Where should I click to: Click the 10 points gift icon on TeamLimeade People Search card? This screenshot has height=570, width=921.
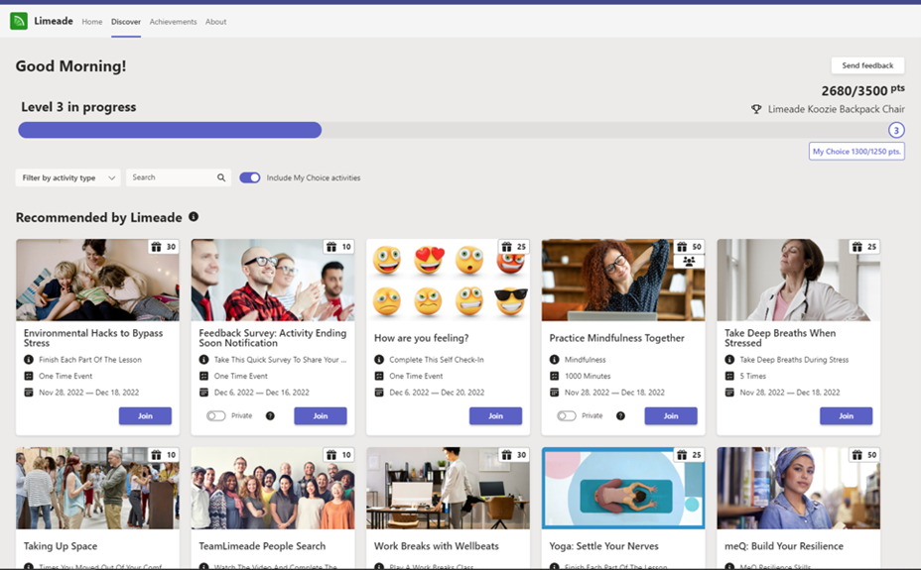pyautogui.click(x=331, y=455)
